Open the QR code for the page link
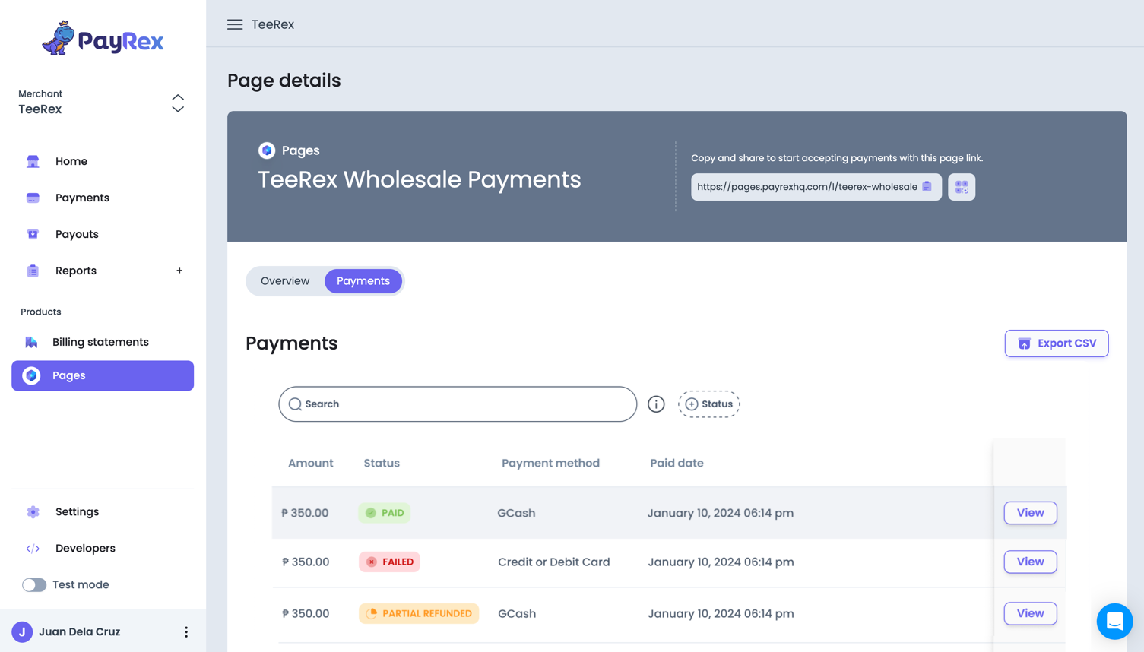This screenshot has width=1144, height=652. [x=961, y=186]
